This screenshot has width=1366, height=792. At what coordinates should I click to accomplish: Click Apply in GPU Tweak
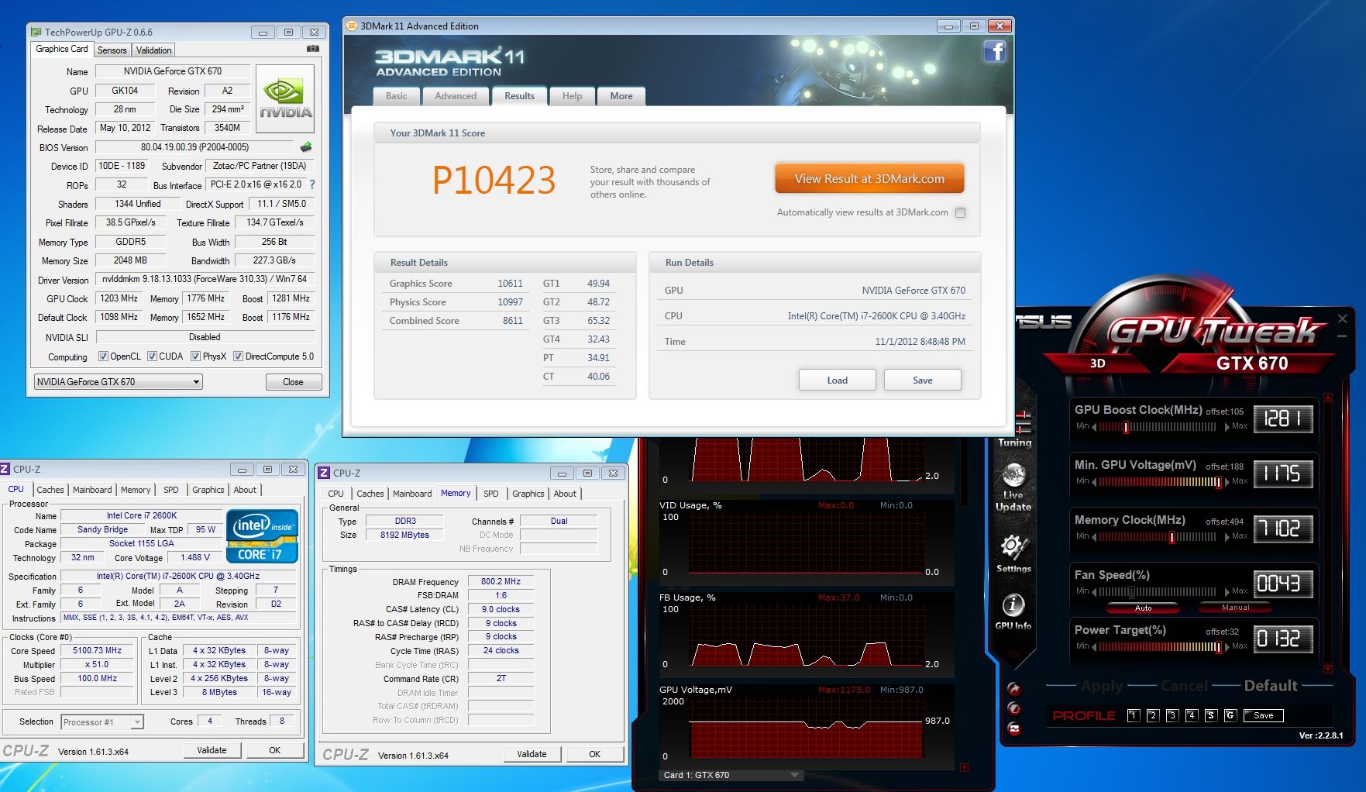click(x=1102, y=686)
